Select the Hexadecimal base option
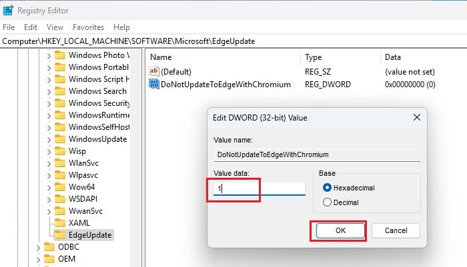Screen dimensions: 467x267 (x=349, y=188)
